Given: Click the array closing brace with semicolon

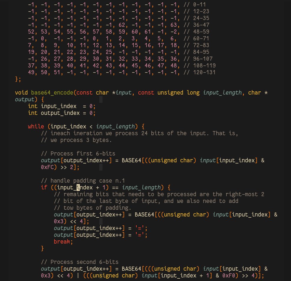Looking at the screenshot, I should pos(18,79).
